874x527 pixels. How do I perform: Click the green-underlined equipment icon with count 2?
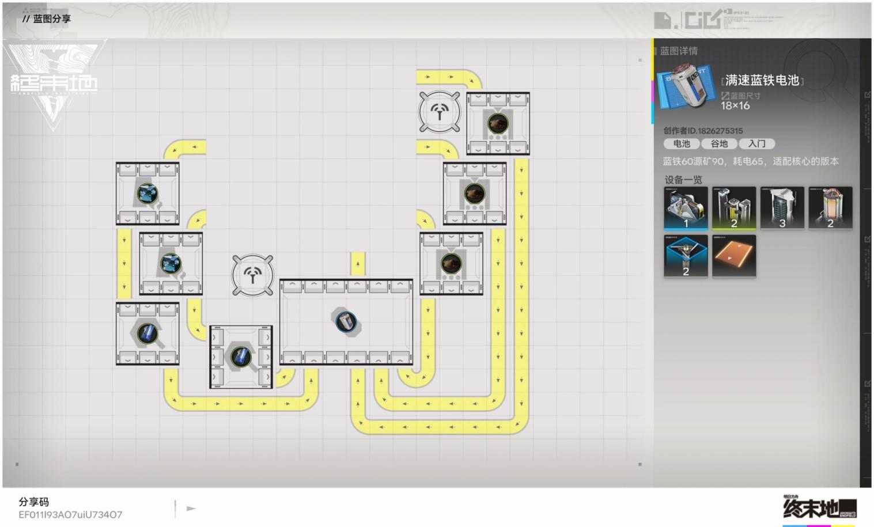[x=734, y=208]
